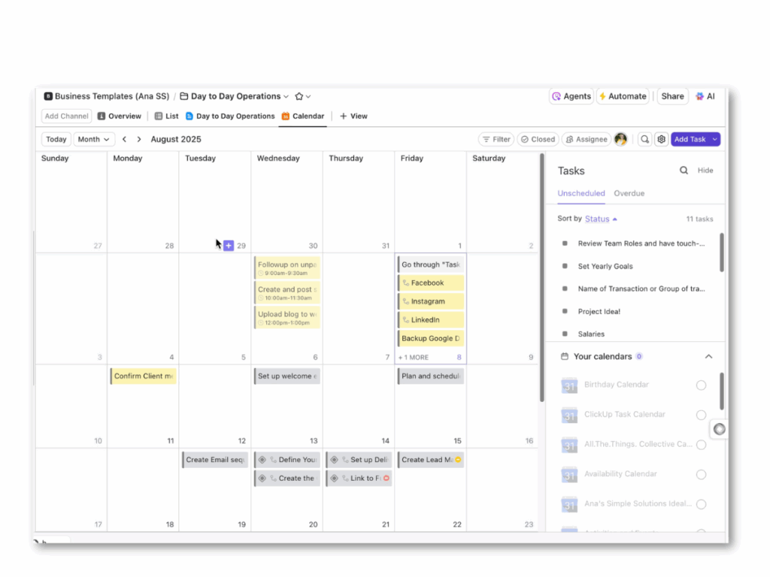Click the Add Task button
The height and width of the screenshot is (577, 770).
coord(690,139)
